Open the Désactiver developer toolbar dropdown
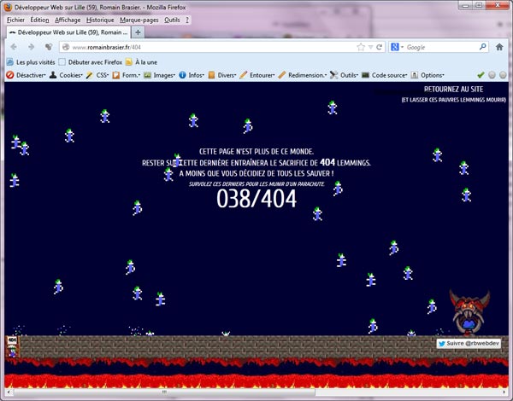The image size is (513, 401). point(27,75)
